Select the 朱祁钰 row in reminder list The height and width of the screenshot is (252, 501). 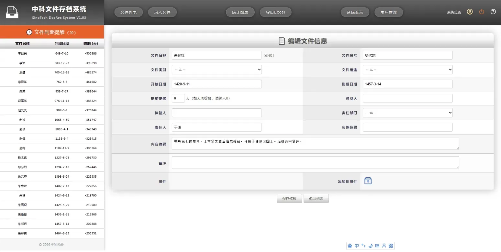pyautogui.click(x=52, y=224)
